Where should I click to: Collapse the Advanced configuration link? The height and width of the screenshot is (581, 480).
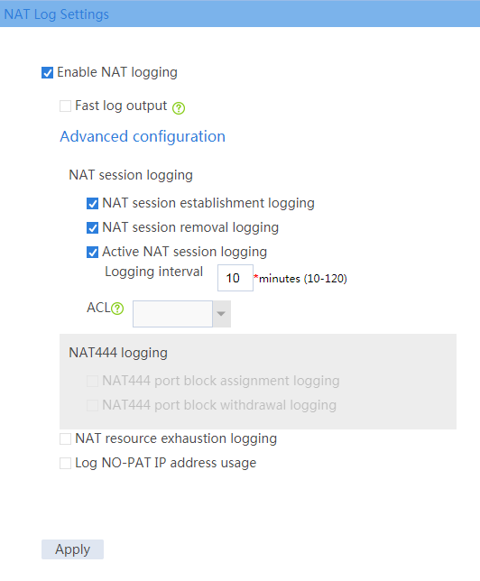pyautogui.click(x=143, y=137)
